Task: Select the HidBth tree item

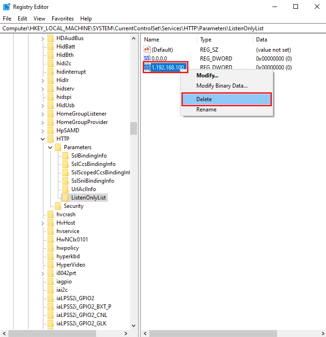Action: [65, 55]
